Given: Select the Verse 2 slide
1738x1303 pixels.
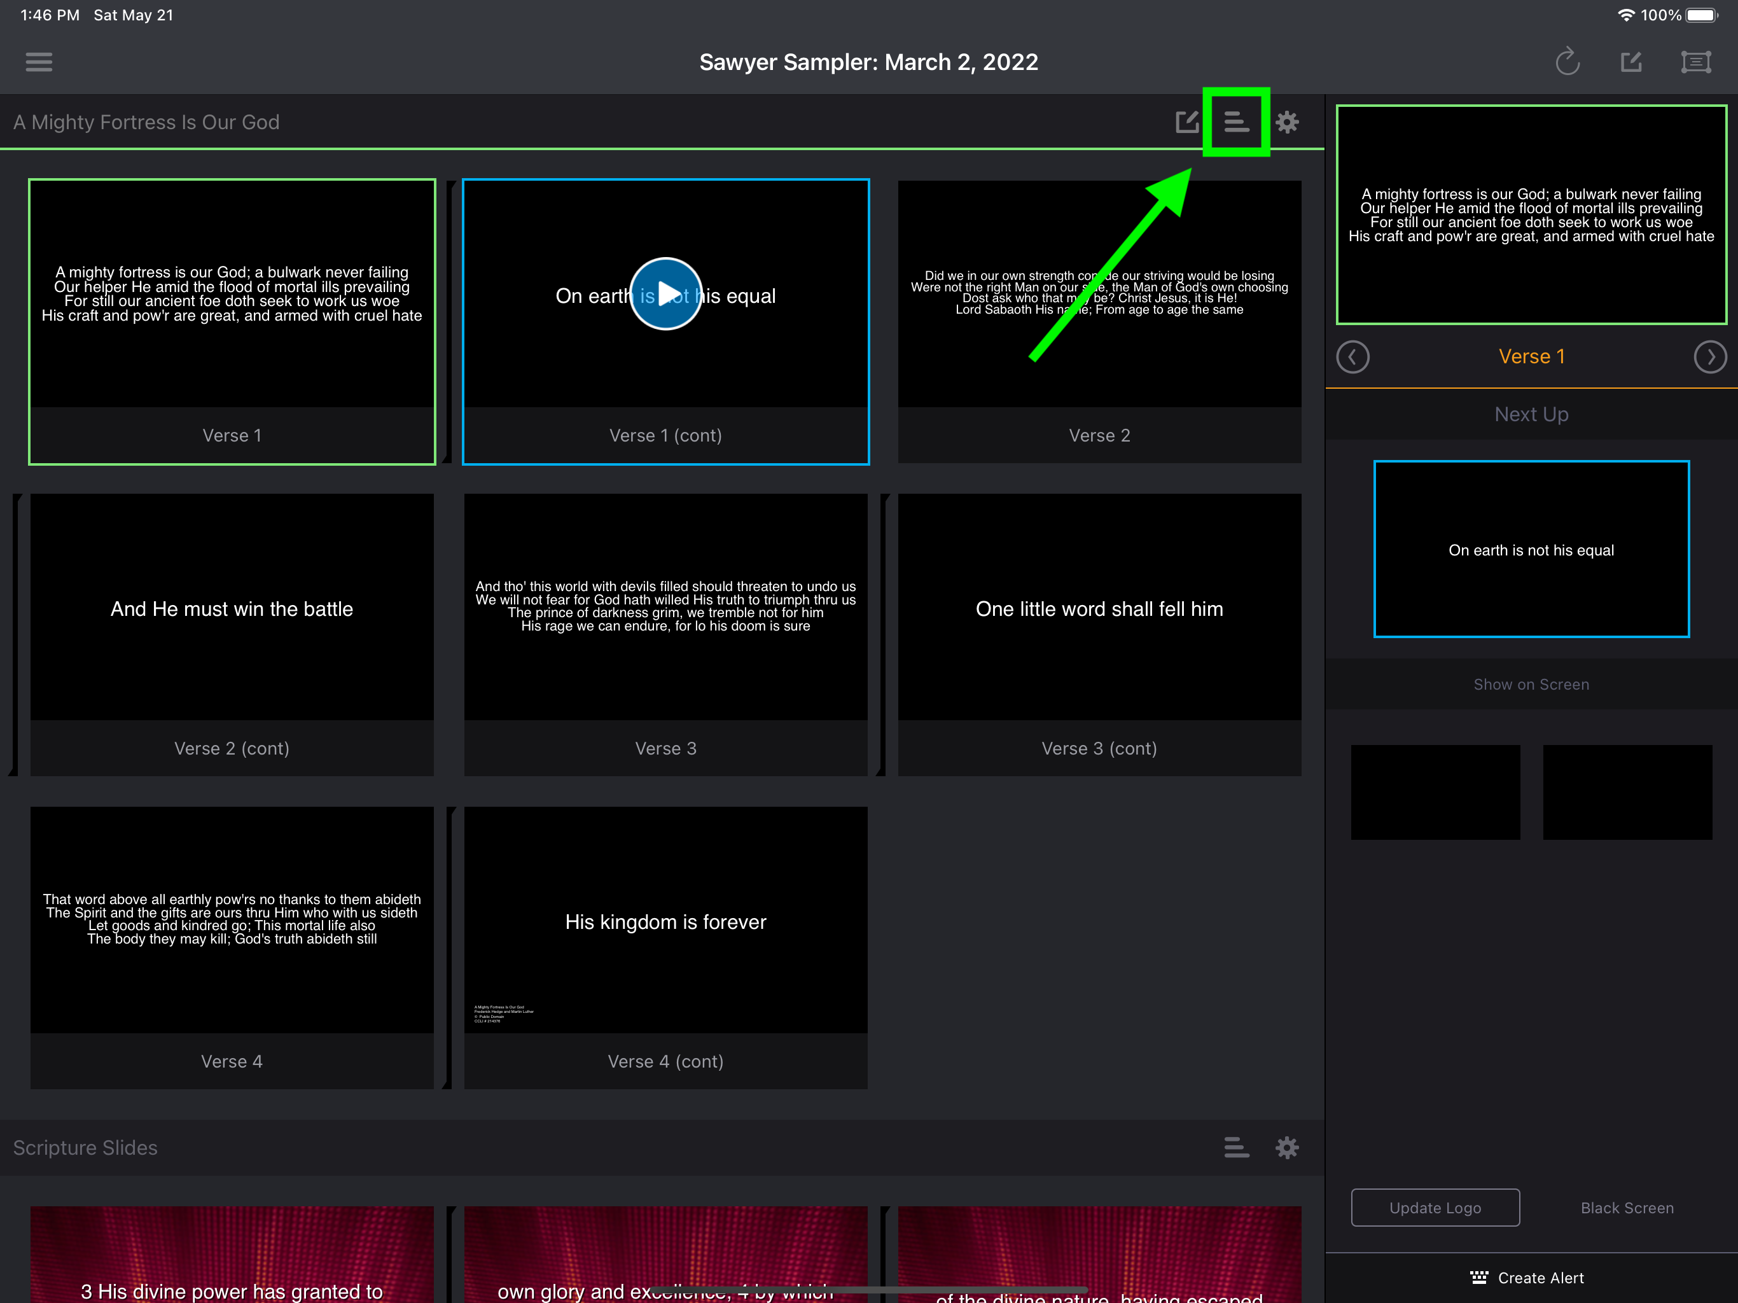Looking at the screenshot, I should pos(1099,321).
